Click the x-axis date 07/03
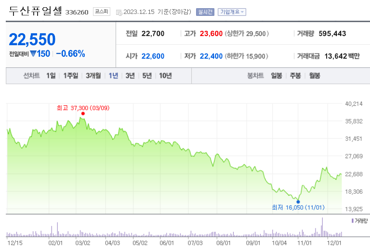Screen dimensions: 370x252 pos(195,243)
